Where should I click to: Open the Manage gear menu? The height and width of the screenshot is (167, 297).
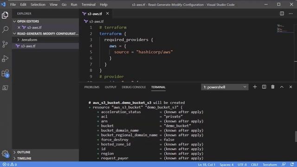point(5,154)
